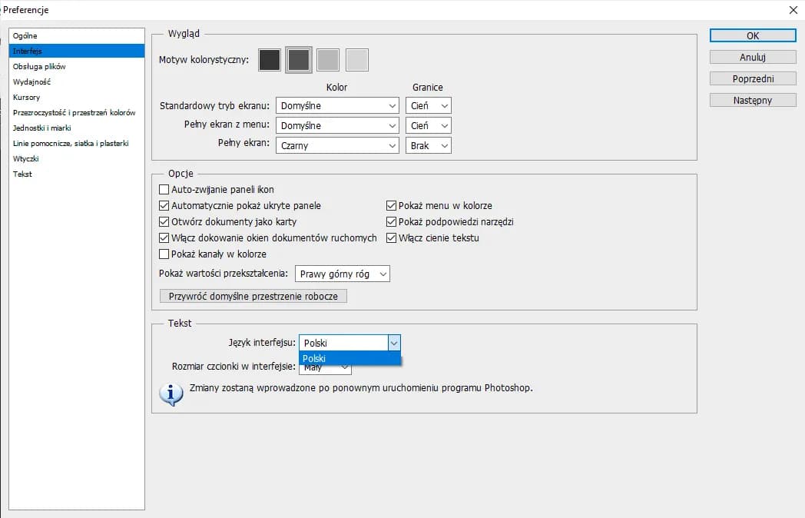Enable "Pokaż kanały w kolorze"
Screen dimensions: 805x518
coord(164,254)
